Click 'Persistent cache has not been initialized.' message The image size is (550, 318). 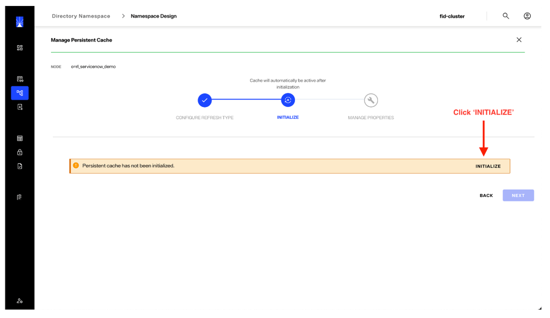128,165
